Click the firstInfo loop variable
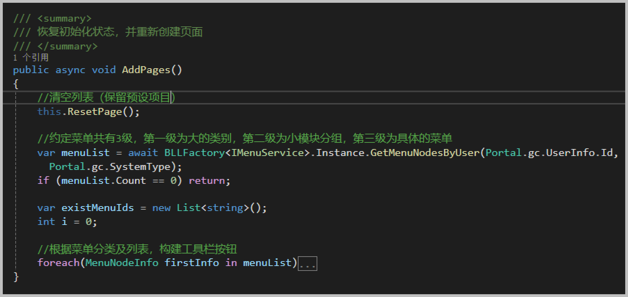The width and height of the screenshot is (628, 297). click(192, 263)
